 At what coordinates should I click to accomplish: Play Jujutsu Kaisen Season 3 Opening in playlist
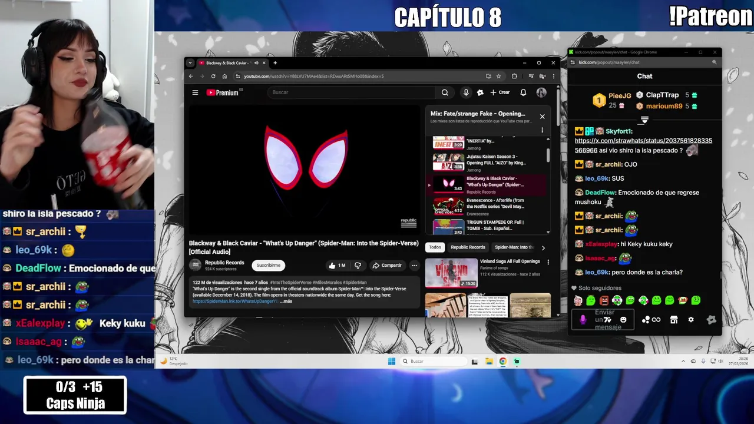pyautogui.click(x=489, y=161)
